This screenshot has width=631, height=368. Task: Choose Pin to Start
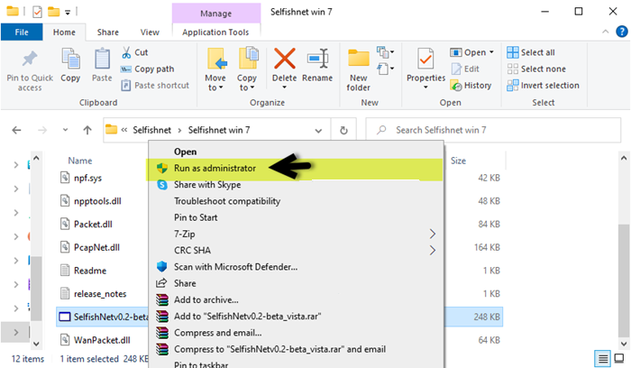click(296, 217)
